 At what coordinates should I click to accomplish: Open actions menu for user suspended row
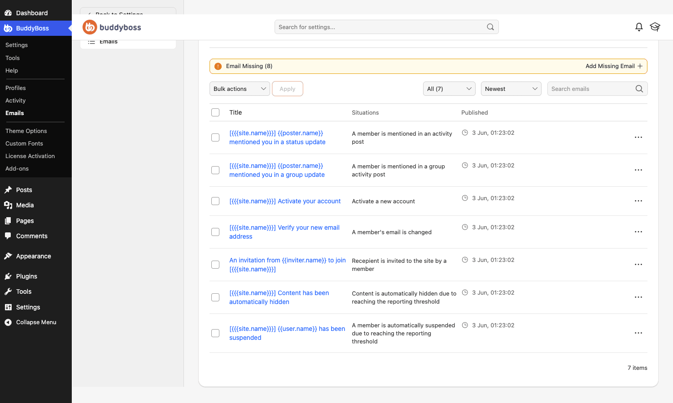click(x=638, y=333)
